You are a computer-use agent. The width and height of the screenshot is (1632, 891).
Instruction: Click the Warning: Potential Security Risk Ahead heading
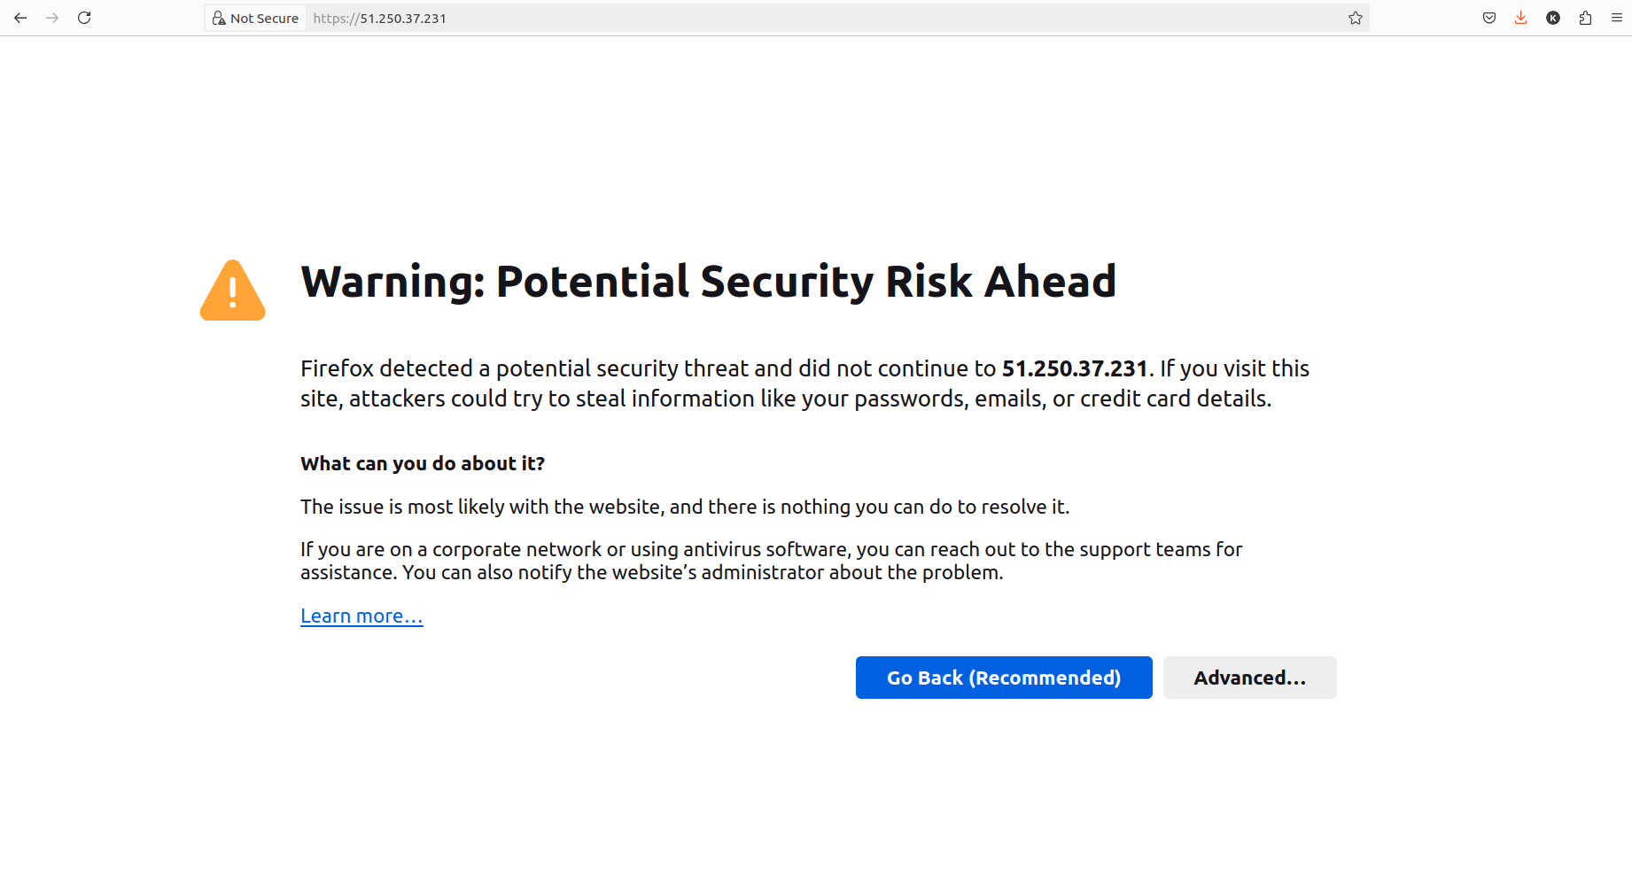coord(708,282)
